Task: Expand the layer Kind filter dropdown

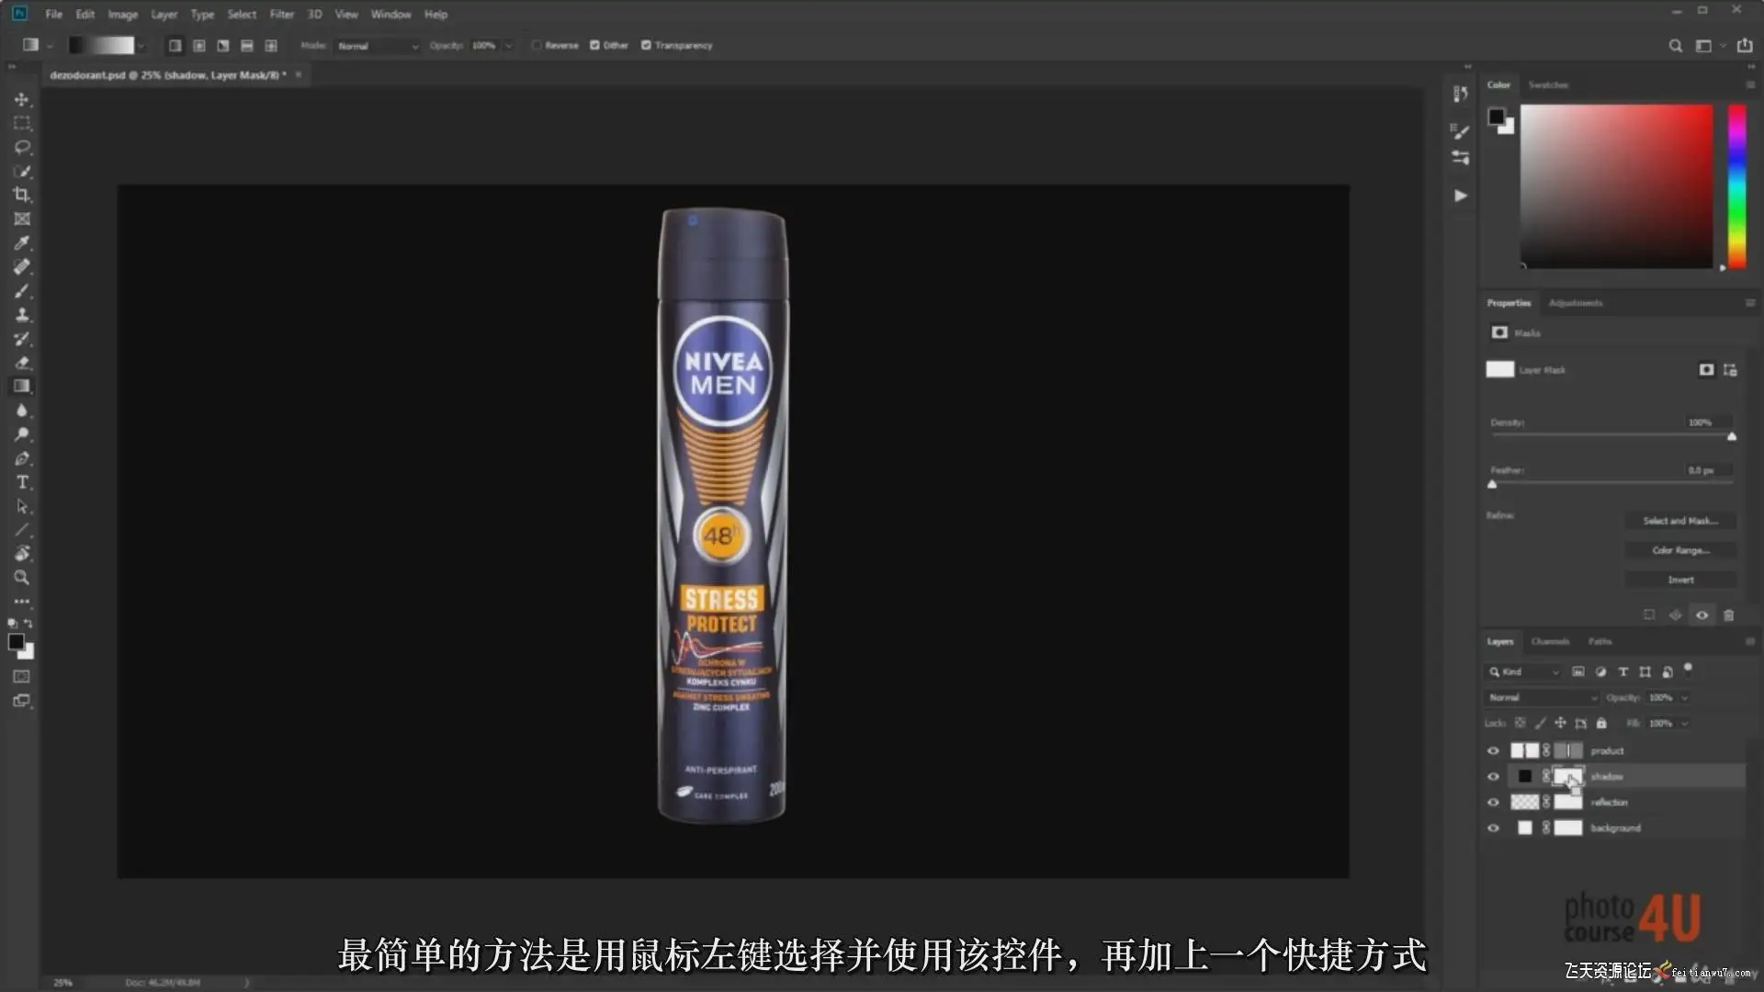Action: [1523, 672]
